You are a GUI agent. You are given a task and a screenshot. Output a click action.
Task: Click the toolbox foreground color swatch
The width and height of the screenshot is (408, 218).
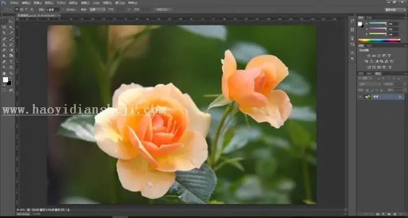(x=5, y=80)
